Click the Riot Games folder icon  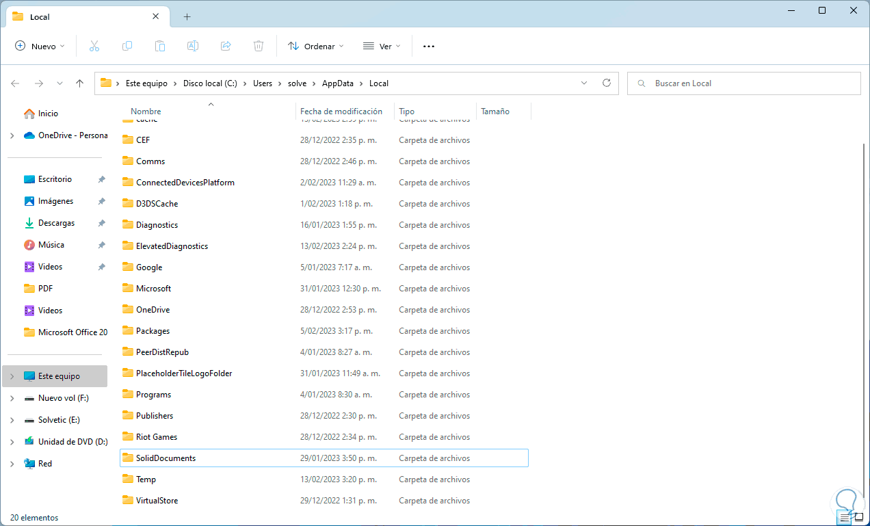(127, 436)
